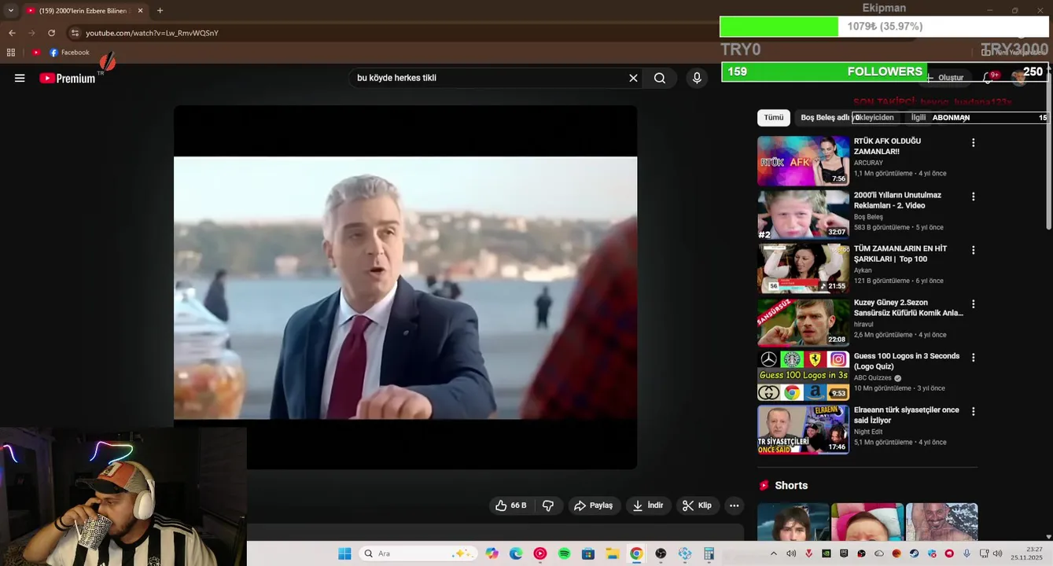The height and width of the screenshot is (566, 1053).
Task: Open the Facebook bookmark
Action: [69, 53]
